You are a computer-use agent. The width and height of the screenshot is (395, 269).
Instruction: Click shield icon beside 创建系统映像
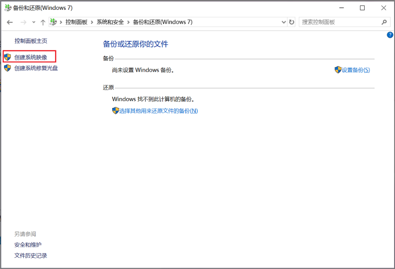(8, 57)
